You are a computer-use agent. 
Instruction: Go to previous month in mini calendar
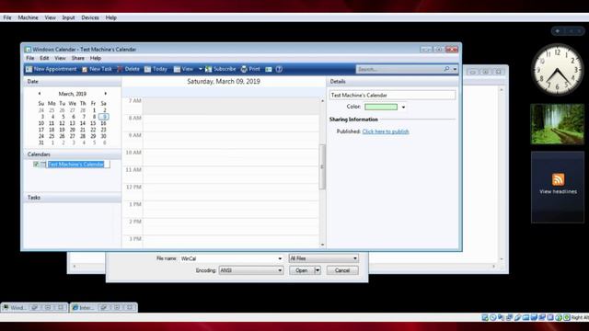(40, 94)
